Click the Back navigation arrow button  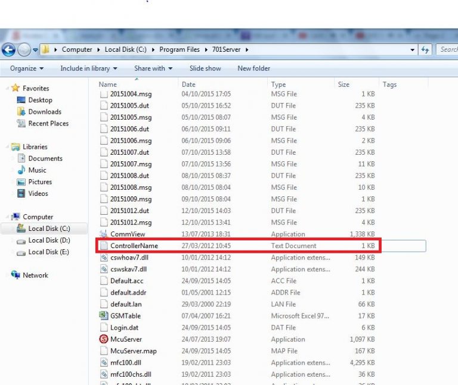point(9,49)
